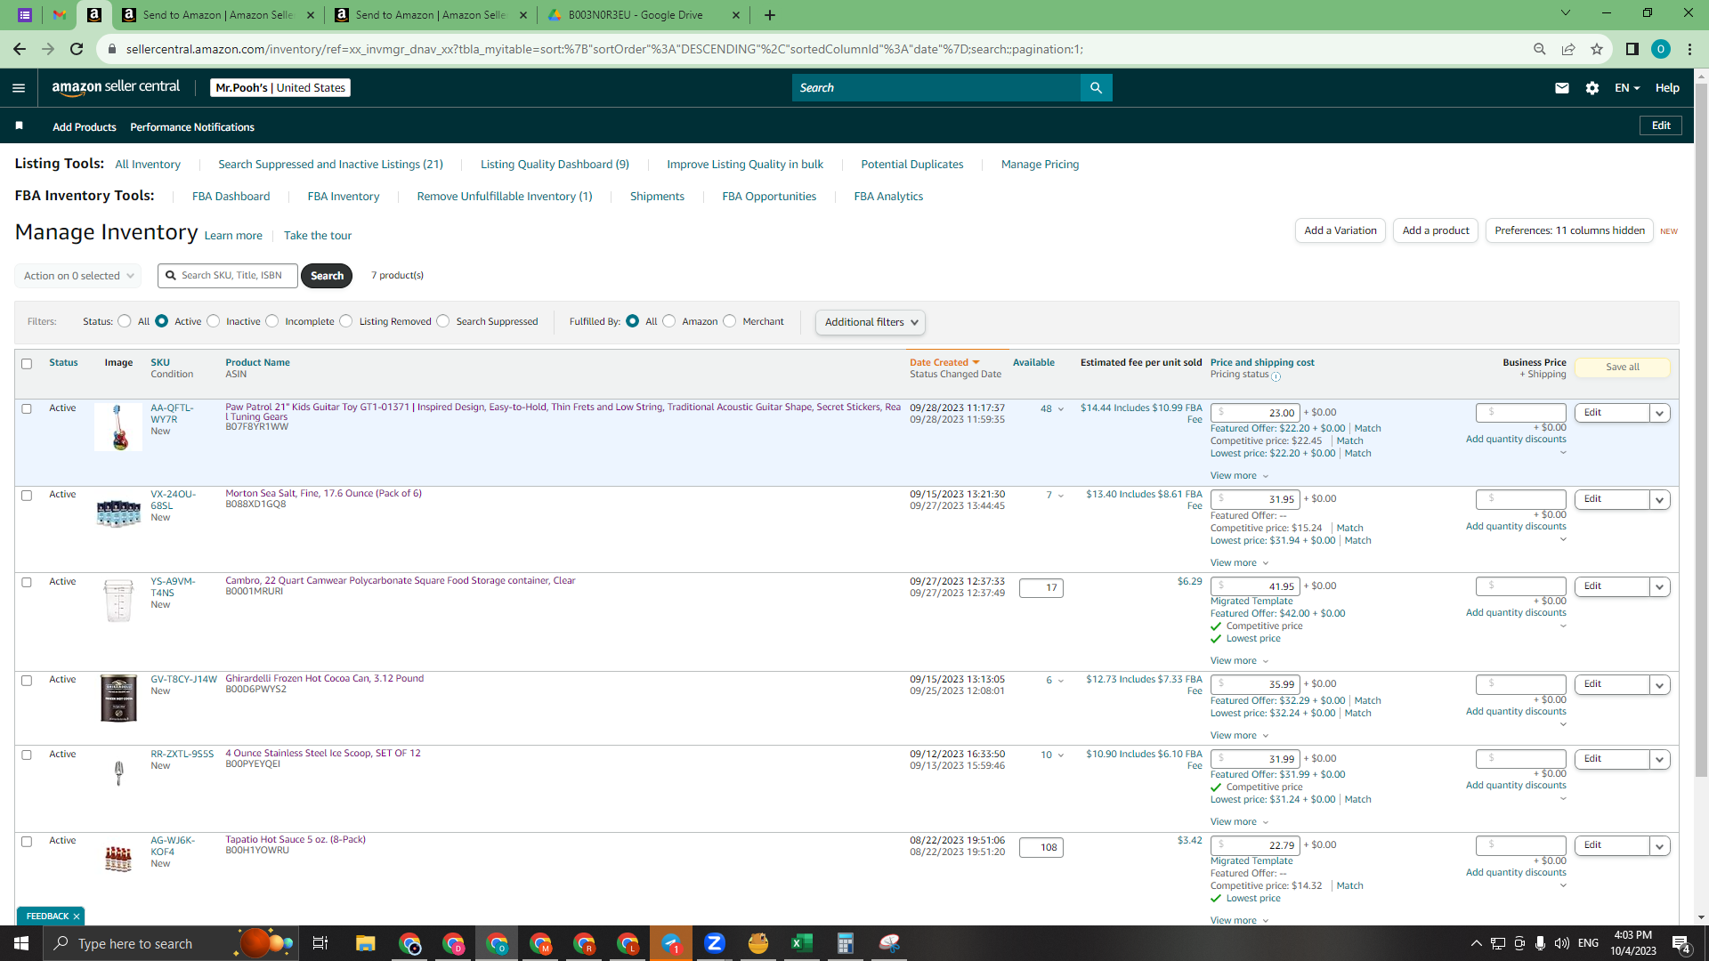Open the EN language dropdown

(1627, 88)
